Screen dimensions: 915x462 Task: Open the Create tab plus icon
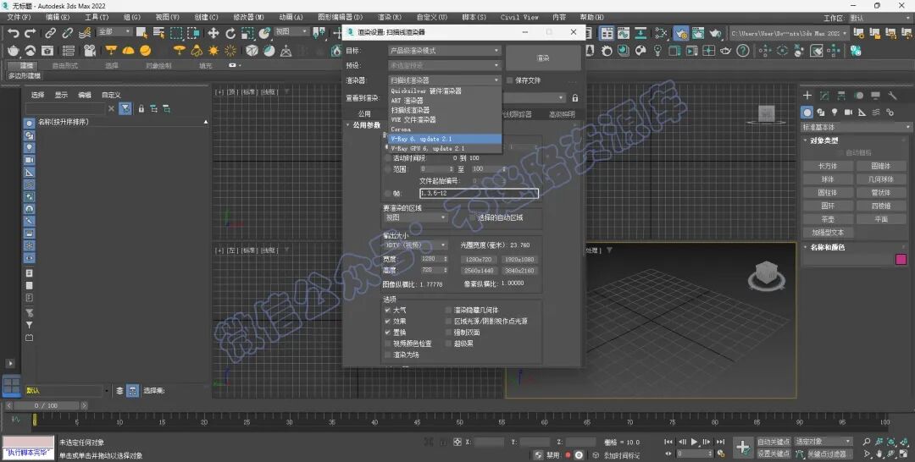[807, 95]
